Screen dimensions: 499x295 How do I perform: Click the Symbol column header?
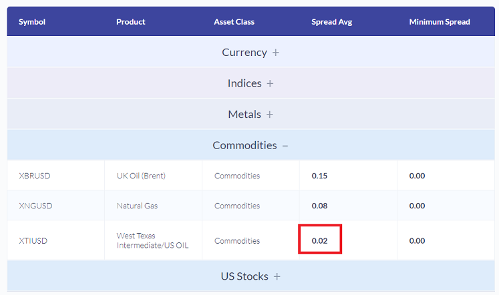32,22
